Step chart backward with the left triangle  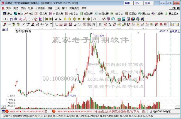pos(56,19)
